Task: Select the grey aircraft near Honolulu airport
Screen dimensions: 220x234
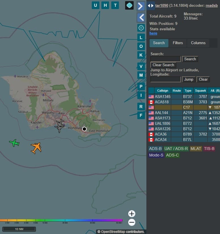Action: pyautogui.click(x=59, y=126)
